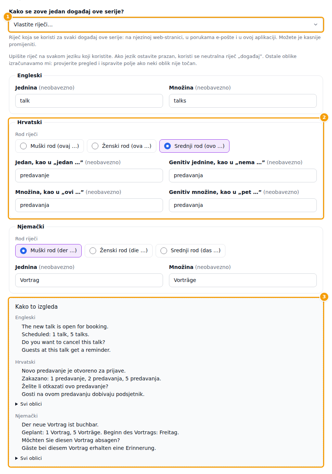Viewport: 332px width, 474px height.
Task: Select 'Muški rod (der …)' for Njemački
Action: [x=48, y=250]
